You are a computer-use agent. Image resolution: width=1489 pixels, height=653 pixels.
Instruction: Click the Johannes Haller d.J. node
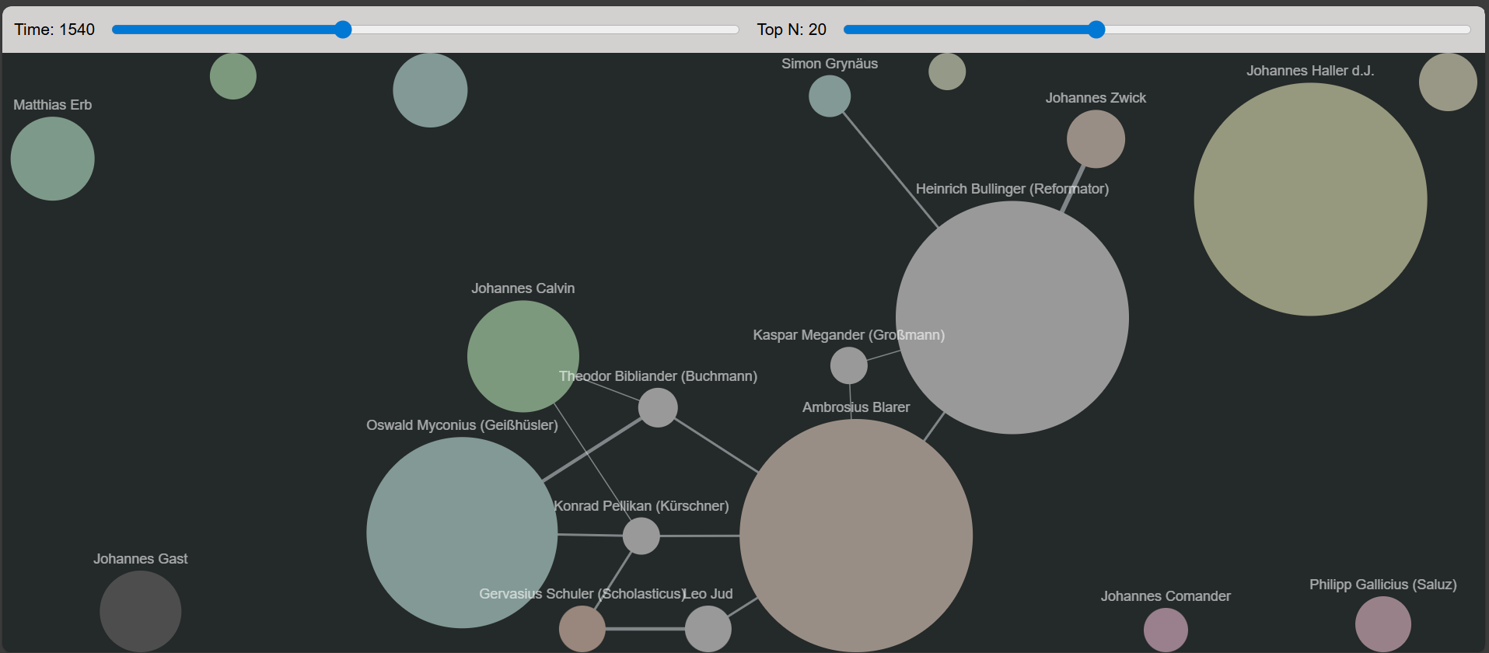point(1310,199)
